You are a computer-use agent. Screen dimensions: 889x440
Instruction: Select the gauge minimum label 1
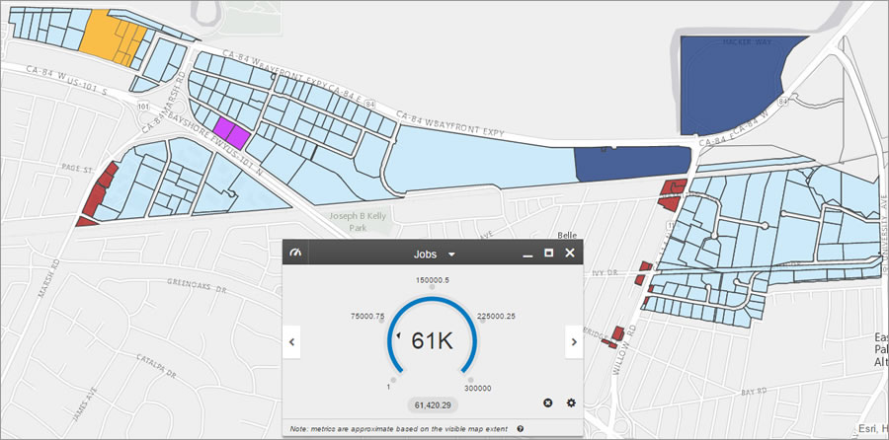point(388,388)
